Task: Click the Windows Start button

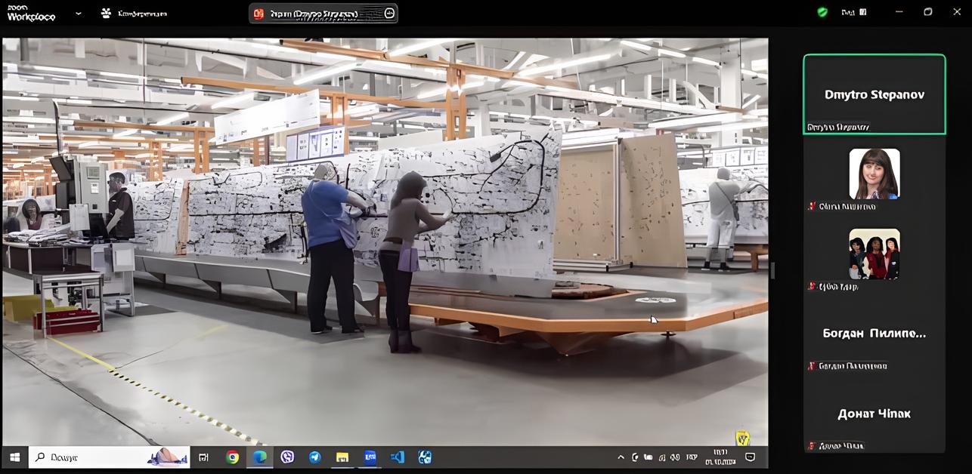Action: (14, 457)
